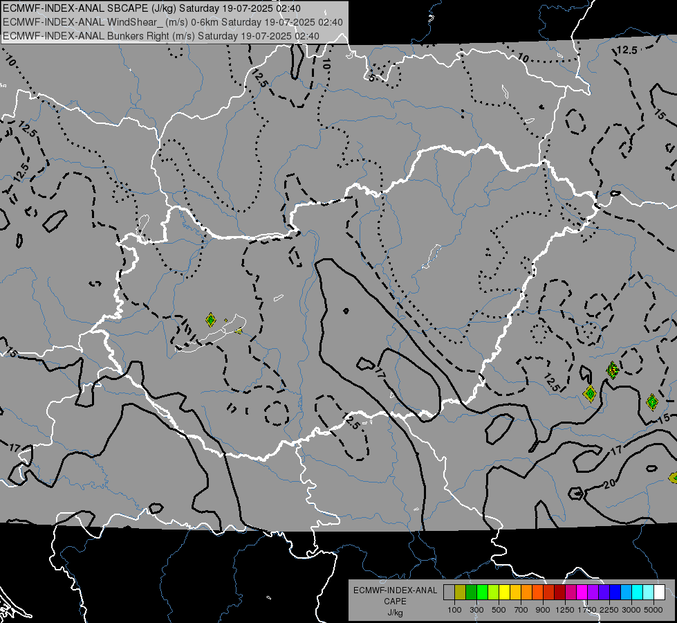Select the bright magenta legend swatch
Viewport: 677px width, 623px height.
582,592
